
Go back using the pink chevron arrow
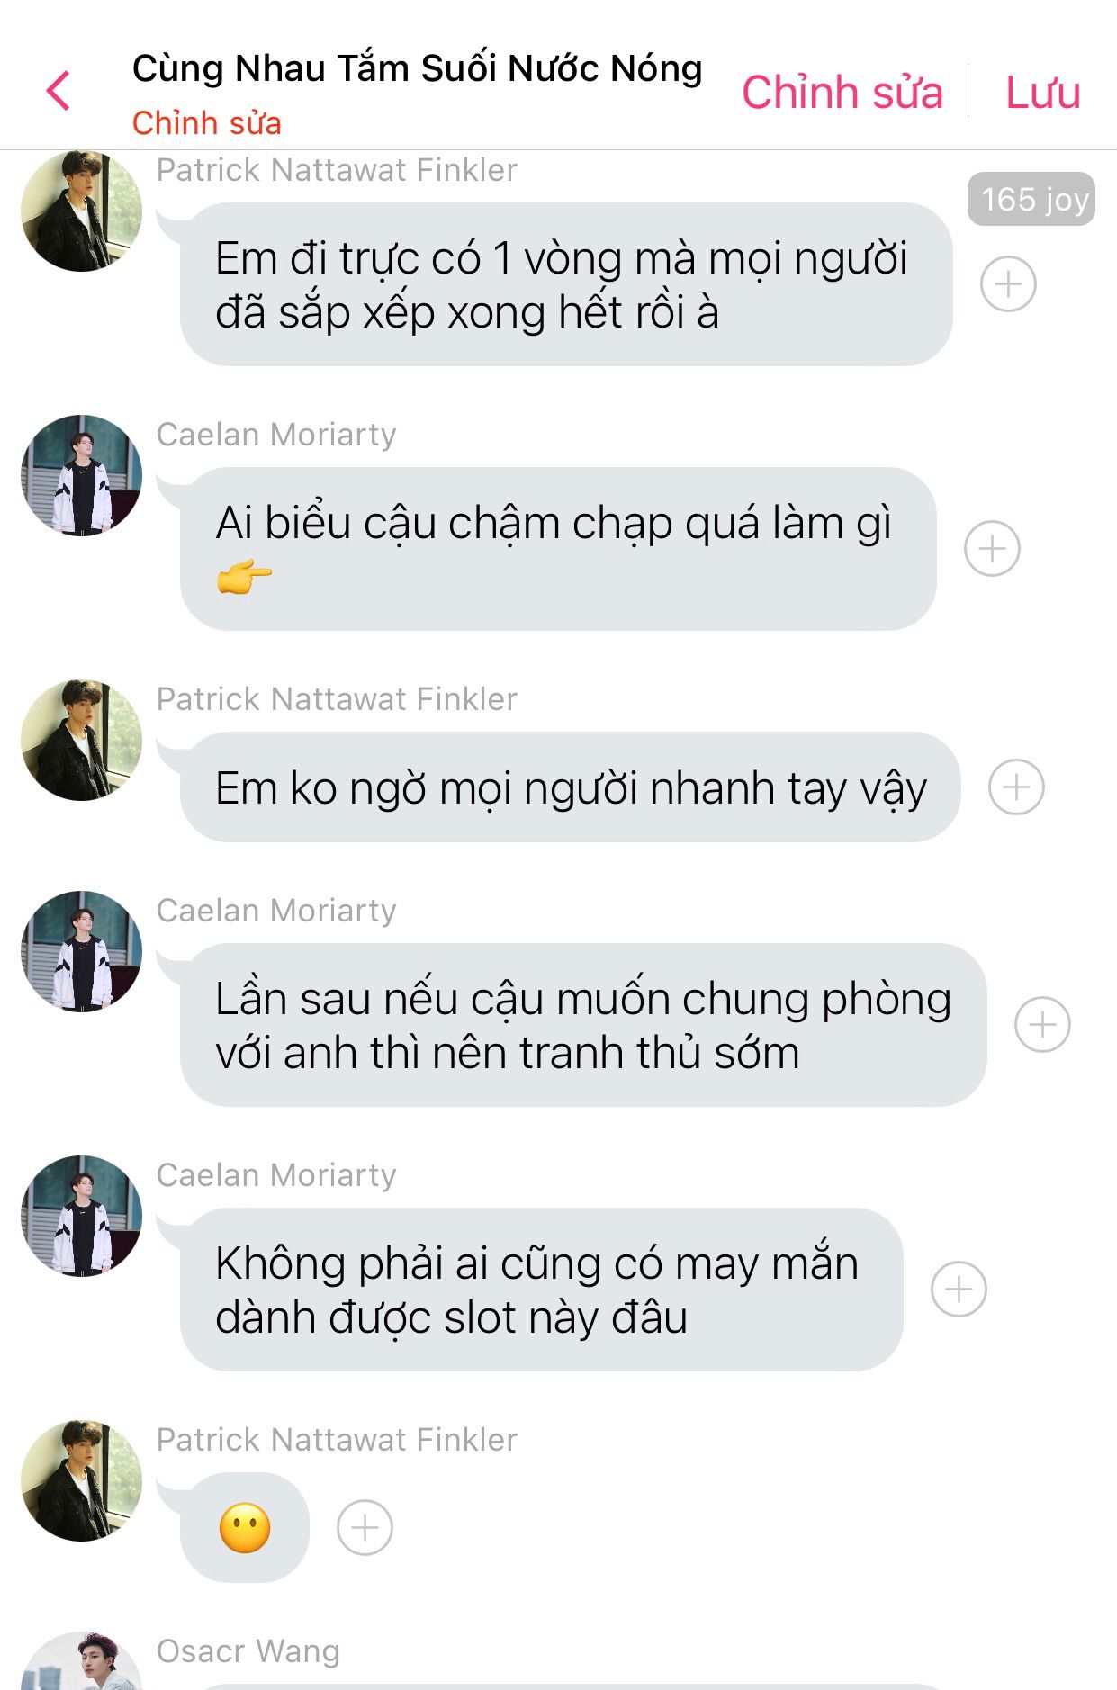(x=58, y=91)
